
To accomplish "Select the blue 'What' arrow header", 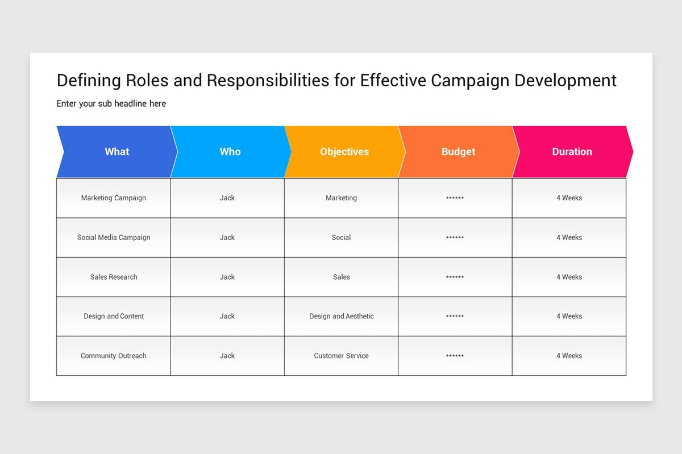I will coord(117,152).
